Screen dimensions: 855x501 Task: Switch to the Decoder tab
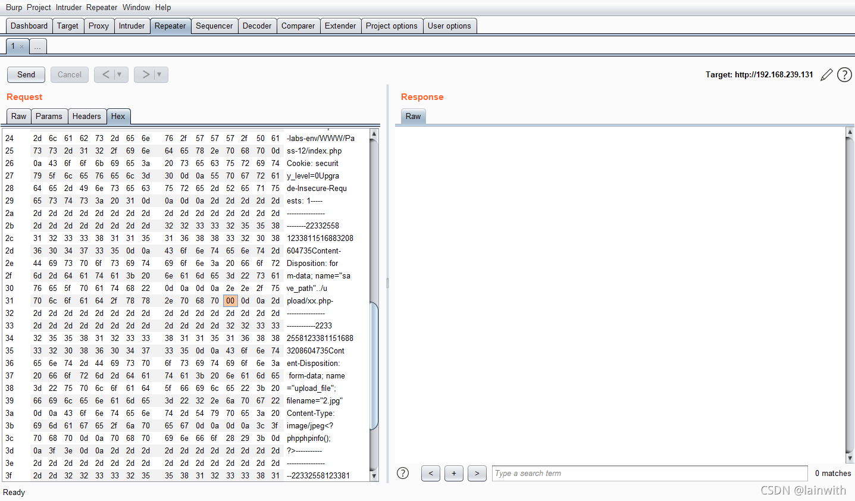pos(257,26)
